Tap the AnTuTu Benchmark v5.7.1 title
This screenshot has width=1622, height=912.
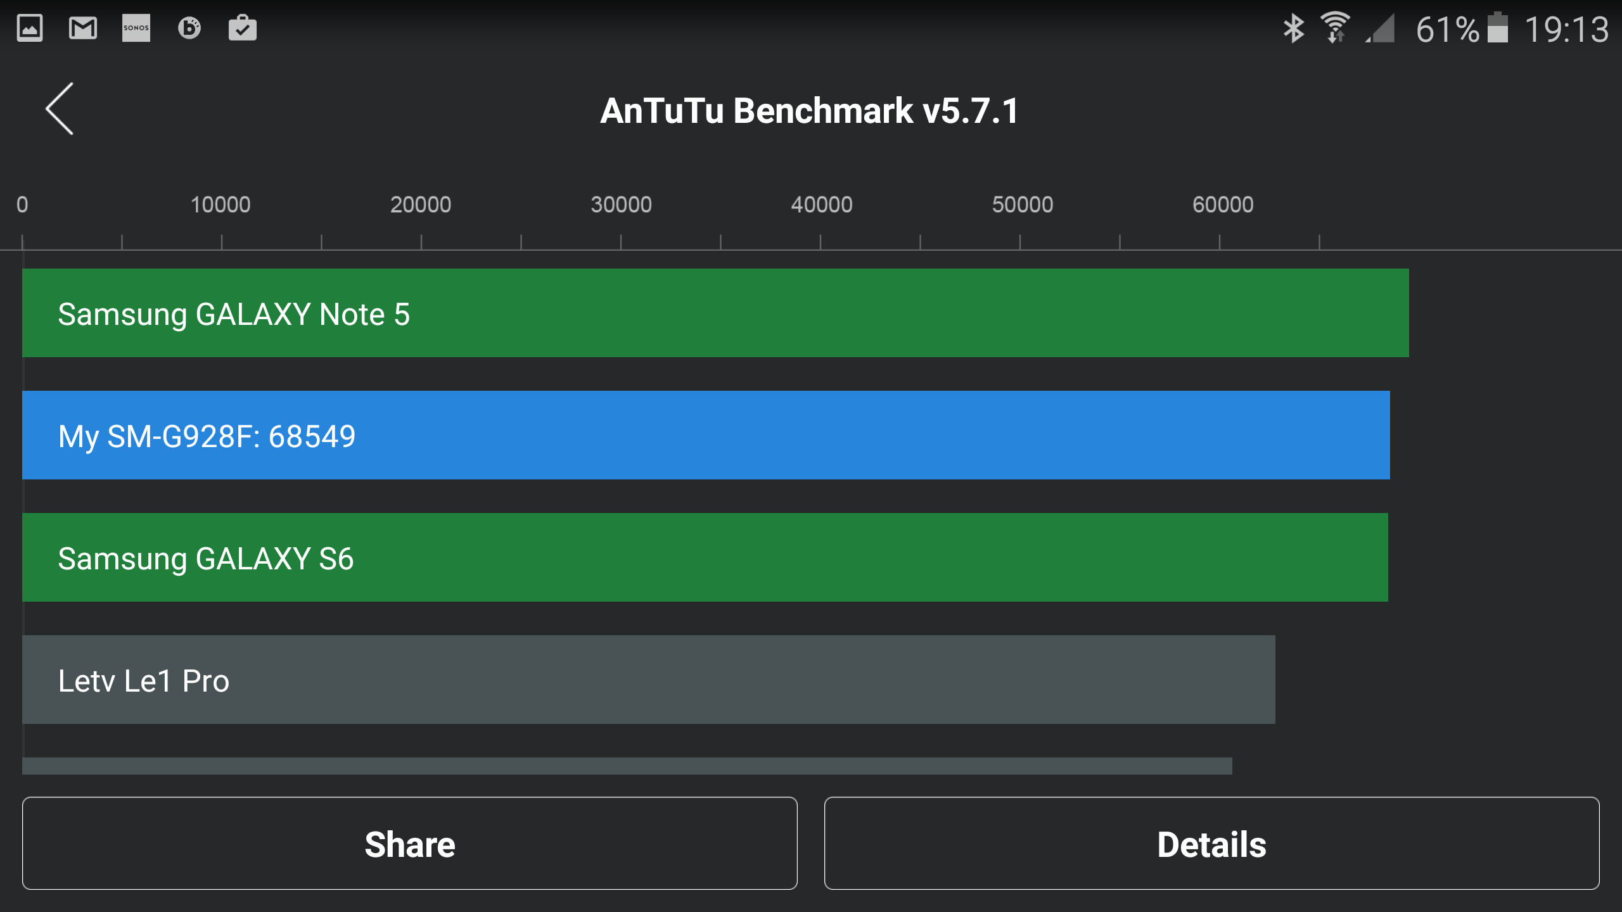(809, 111)
